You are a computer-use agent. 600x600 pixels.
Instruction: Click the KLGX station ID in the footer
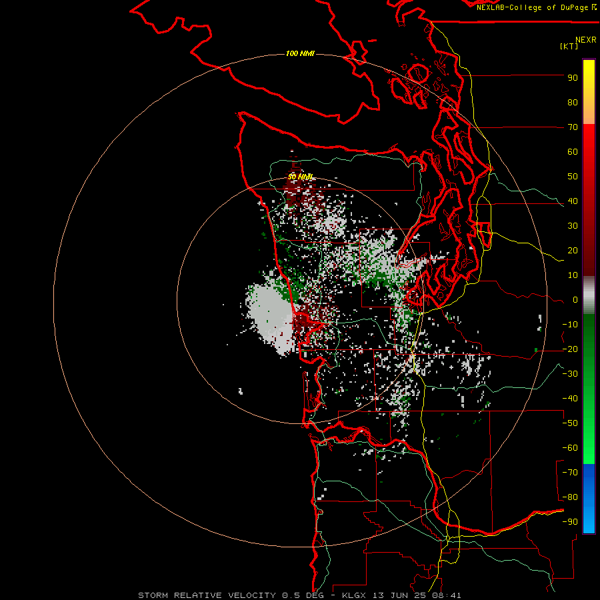(355, 595)
